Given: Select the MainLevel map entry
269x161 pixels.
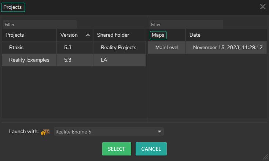Looking at the screenshot, I should (x=167, y=48).
